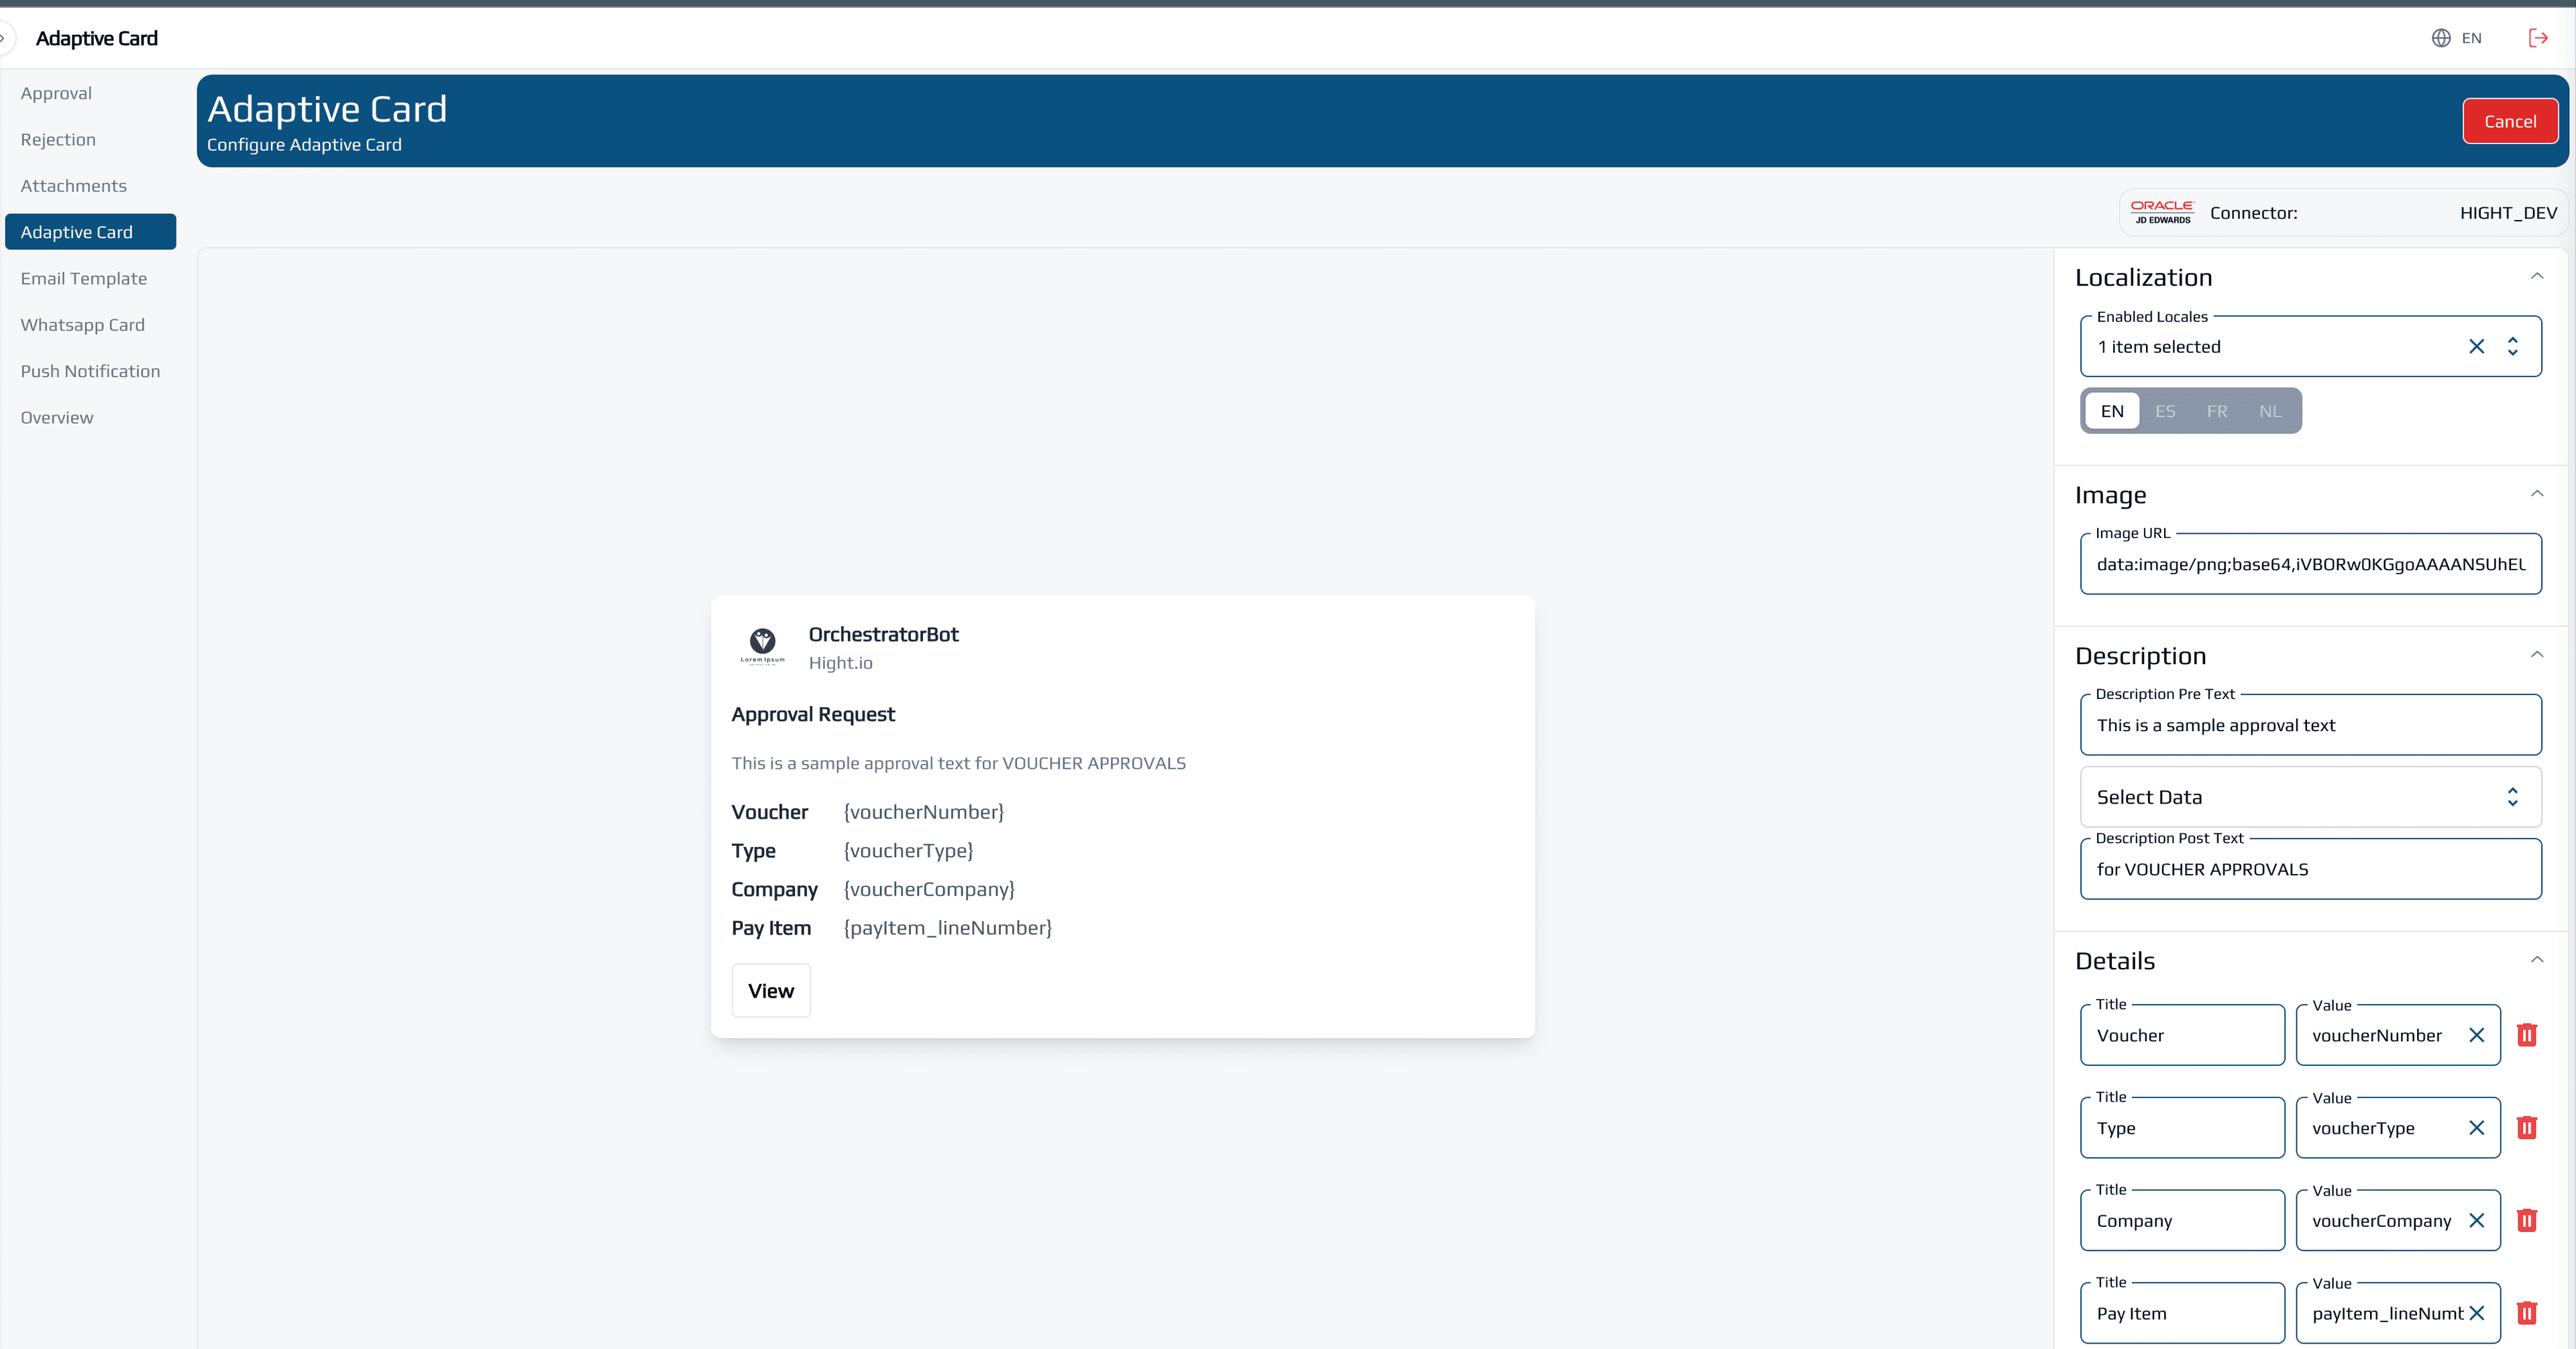Delete the Company detail row
Viewport: 2576px width, 1349px height.
[x=2526, y=1220]
